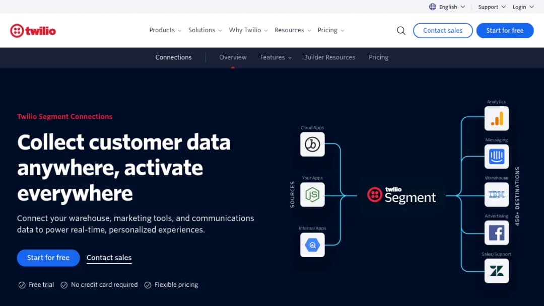This screenshot has width=544, height=306.
Task: Click the 'Free trial' text
Action: point(41,285)
